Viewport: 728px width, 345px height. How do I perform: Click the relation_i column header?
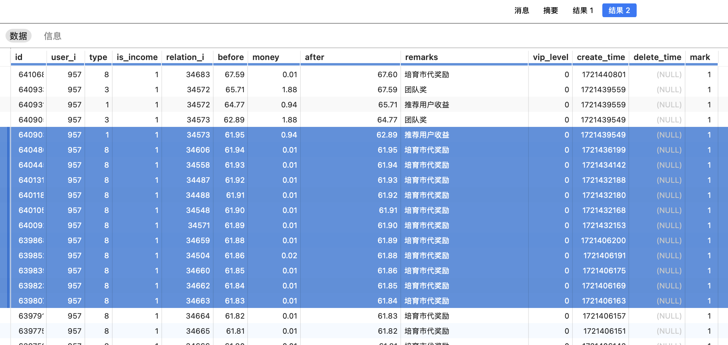tap(187, 57)
